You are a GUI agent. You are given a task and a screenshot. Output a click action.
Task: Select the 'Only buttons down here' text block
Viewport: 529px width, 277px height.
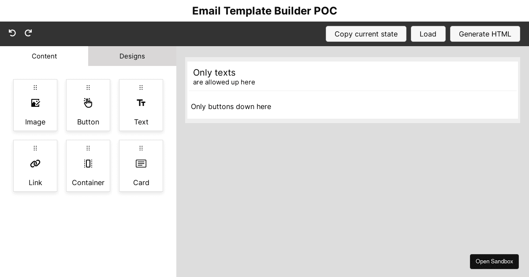click(231, 106)
